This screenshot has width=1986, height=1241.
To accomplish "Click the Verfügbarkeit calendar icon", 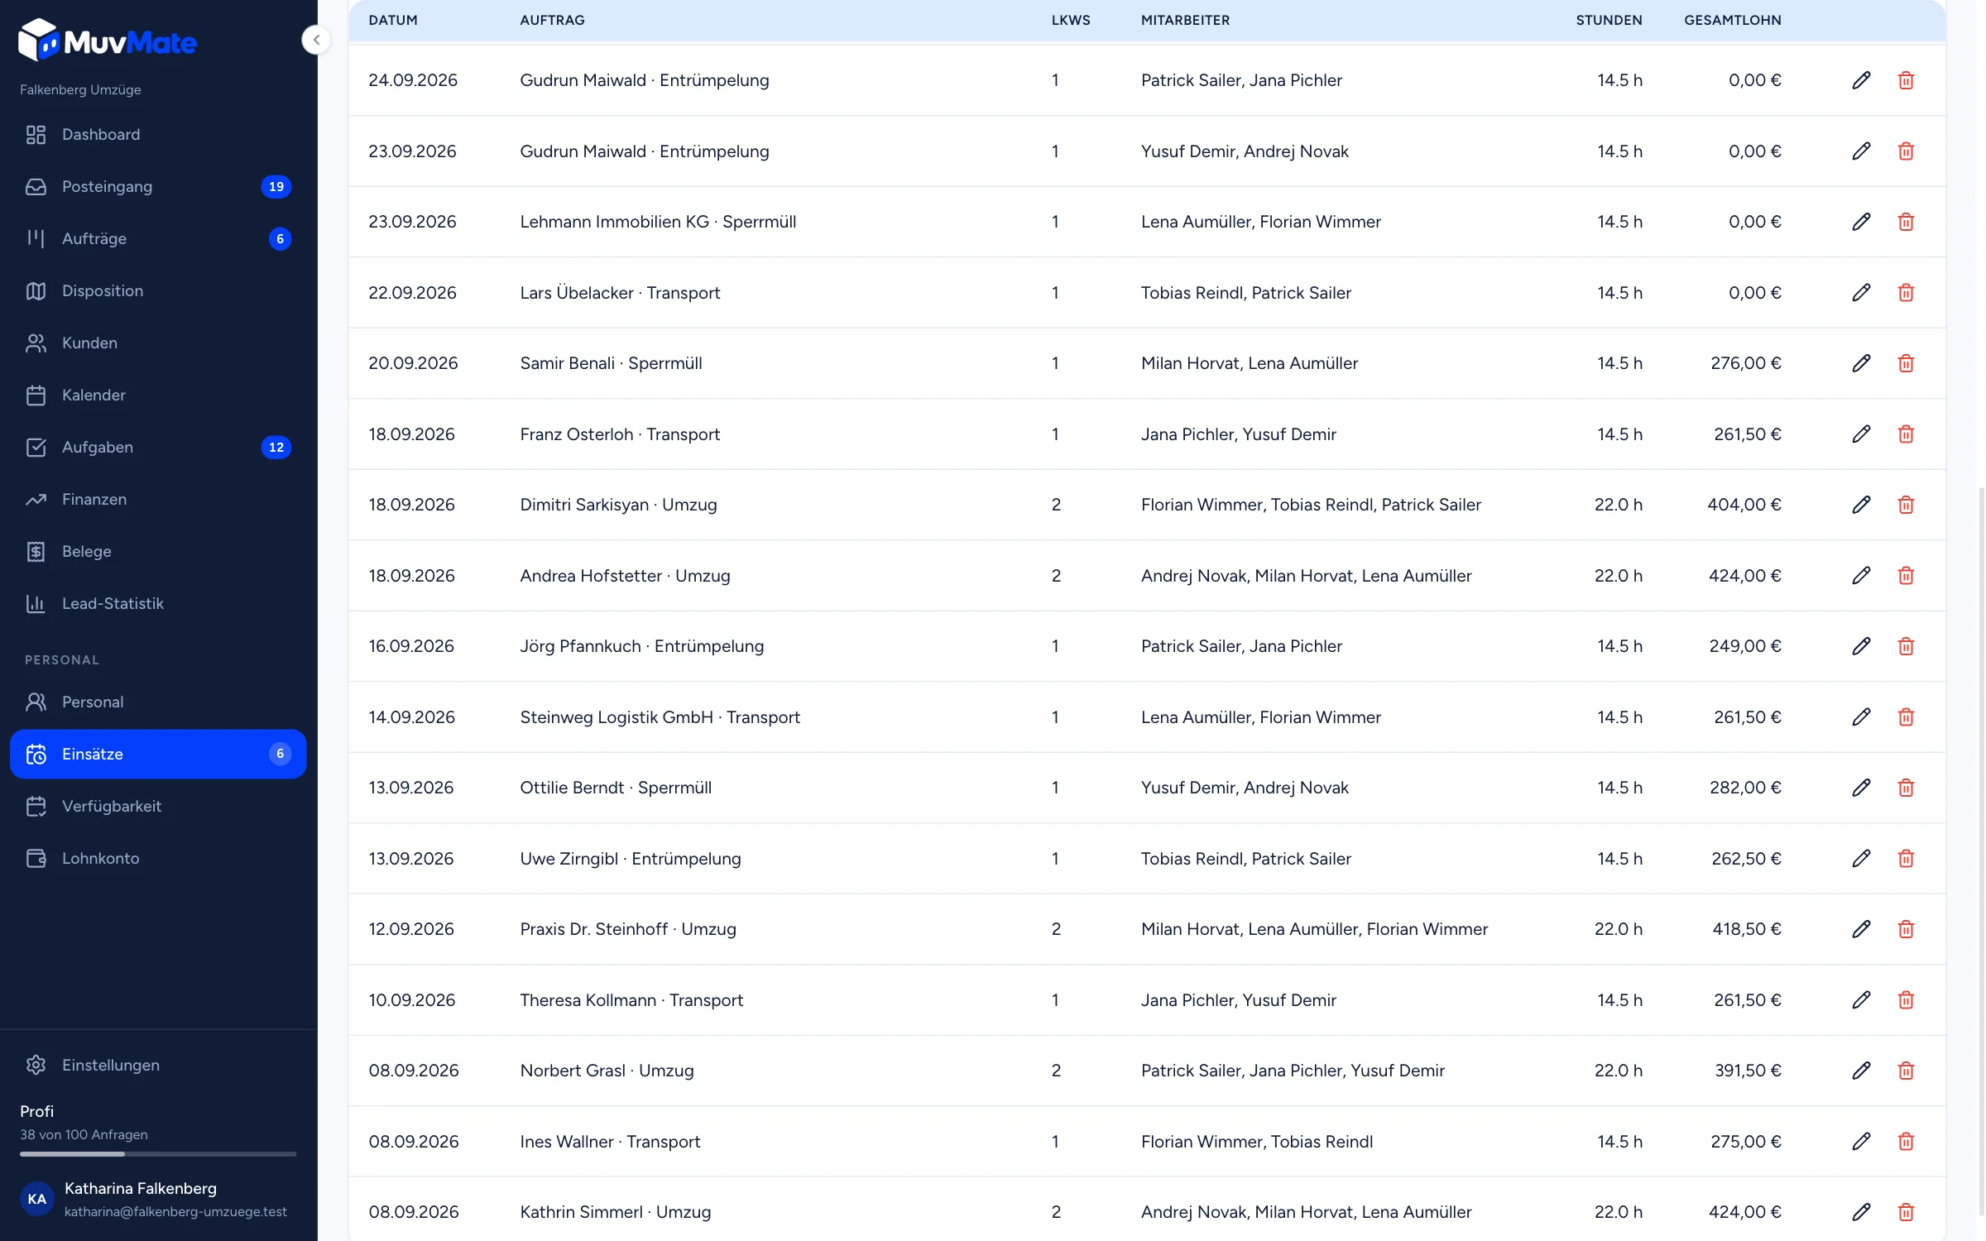I will click(36, 806).
